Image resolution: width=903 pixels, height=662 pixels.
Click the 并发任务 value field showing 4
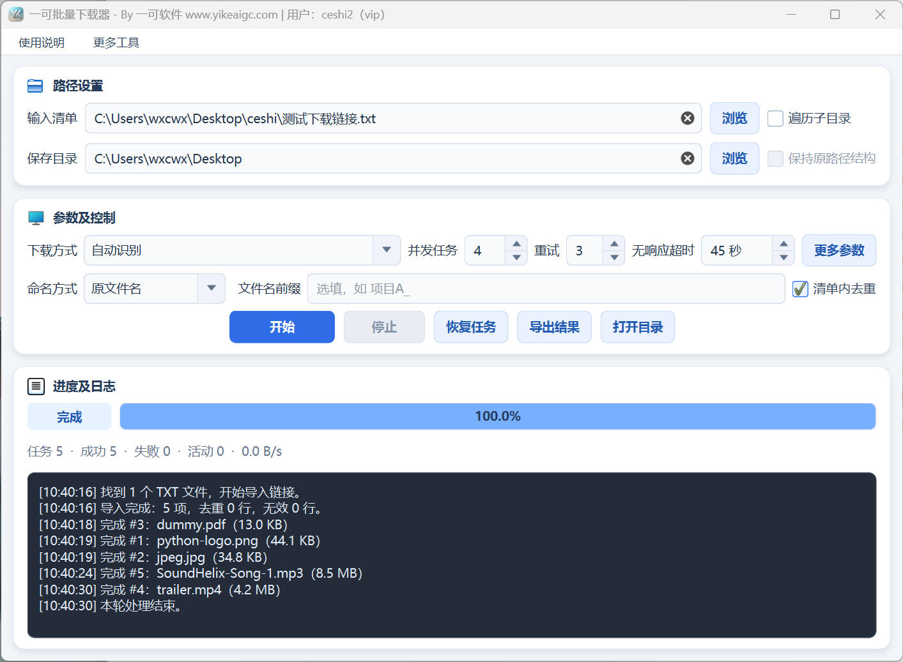(485, 250)
